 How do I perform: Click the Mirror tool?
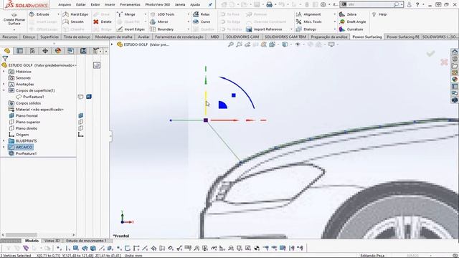(159, 21)
